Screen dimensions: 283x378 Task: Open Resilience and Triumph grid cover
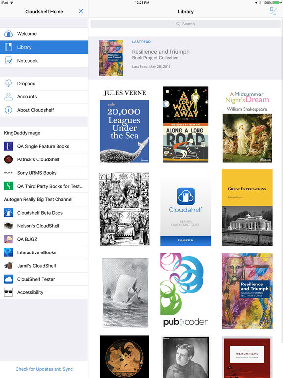coord(247,291)
